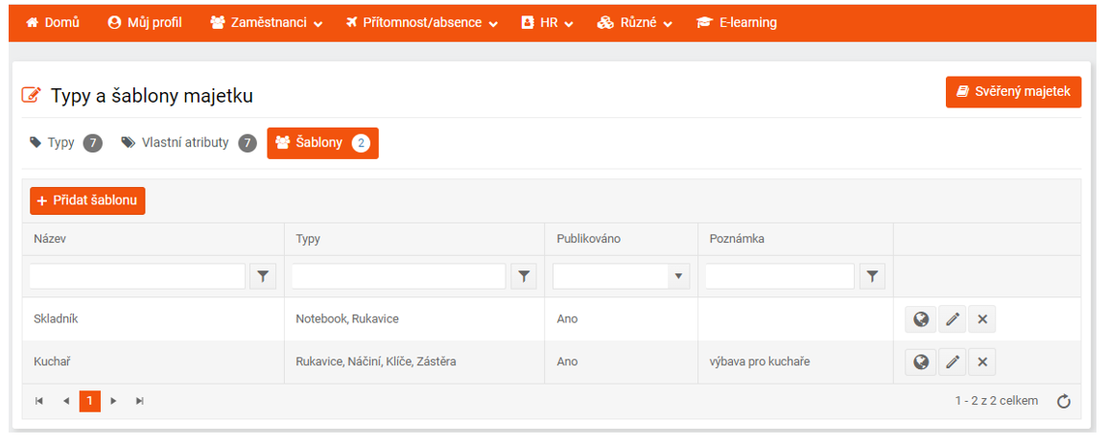
Task: Click the 'Notebook, Rukavice' cell
Action: tap(414, 319)
